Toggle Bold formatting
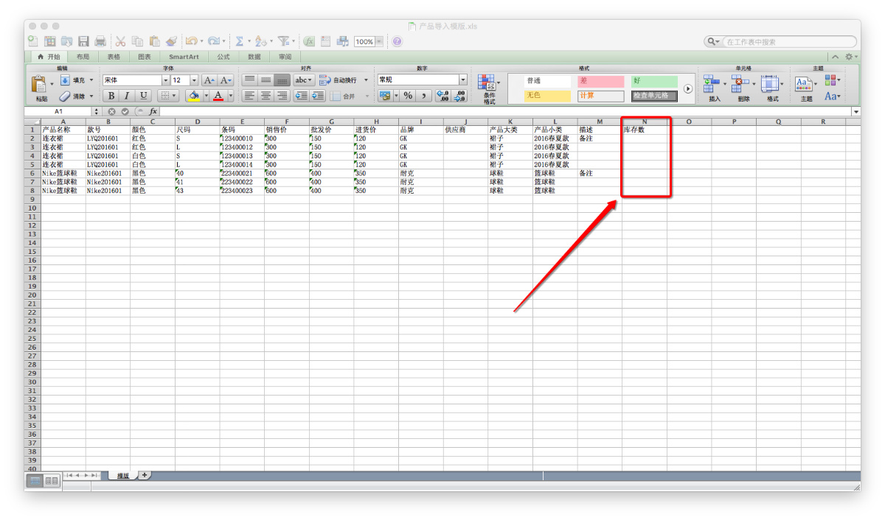The image size is (885, 520). point(111,96)
